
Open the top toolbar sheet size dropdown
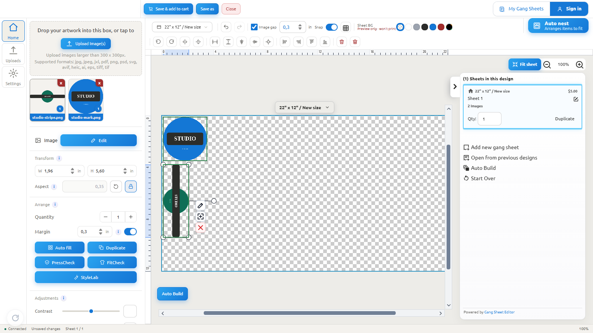click(182, 27)
